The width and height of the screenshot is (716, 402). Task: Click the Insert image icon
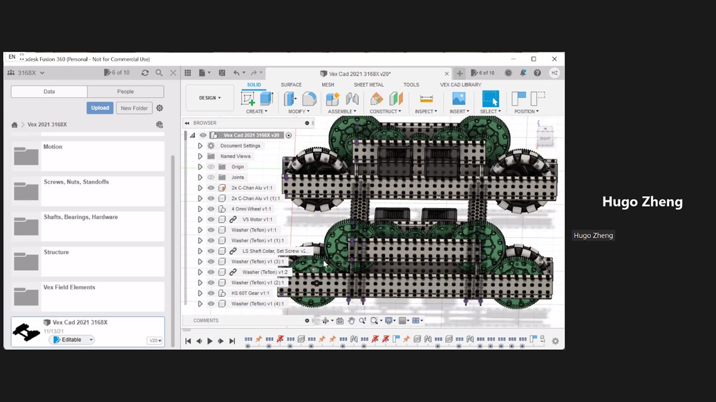tap(459, 99)
